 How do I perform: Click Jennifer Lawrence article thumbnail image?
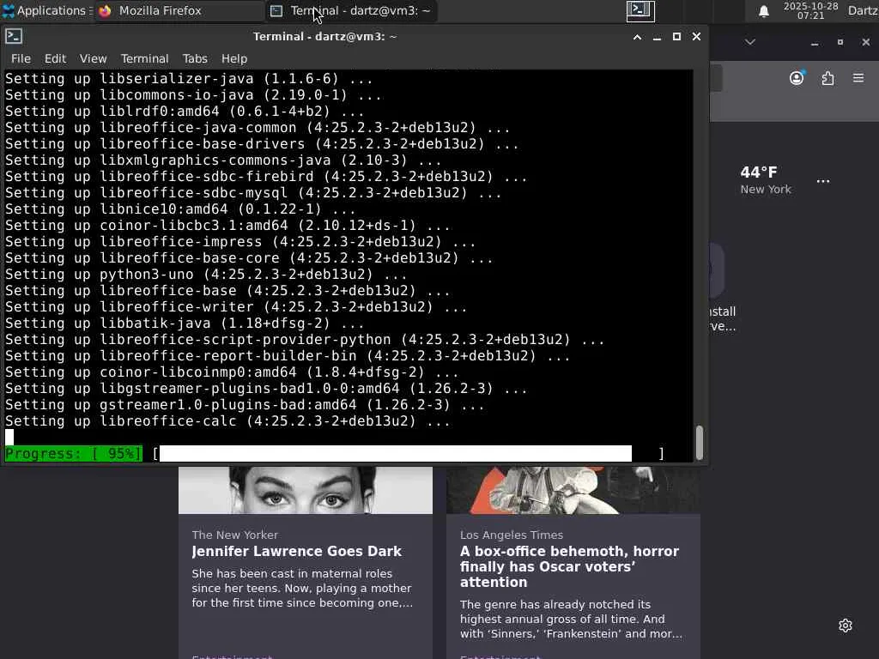[x=306, y=490]
